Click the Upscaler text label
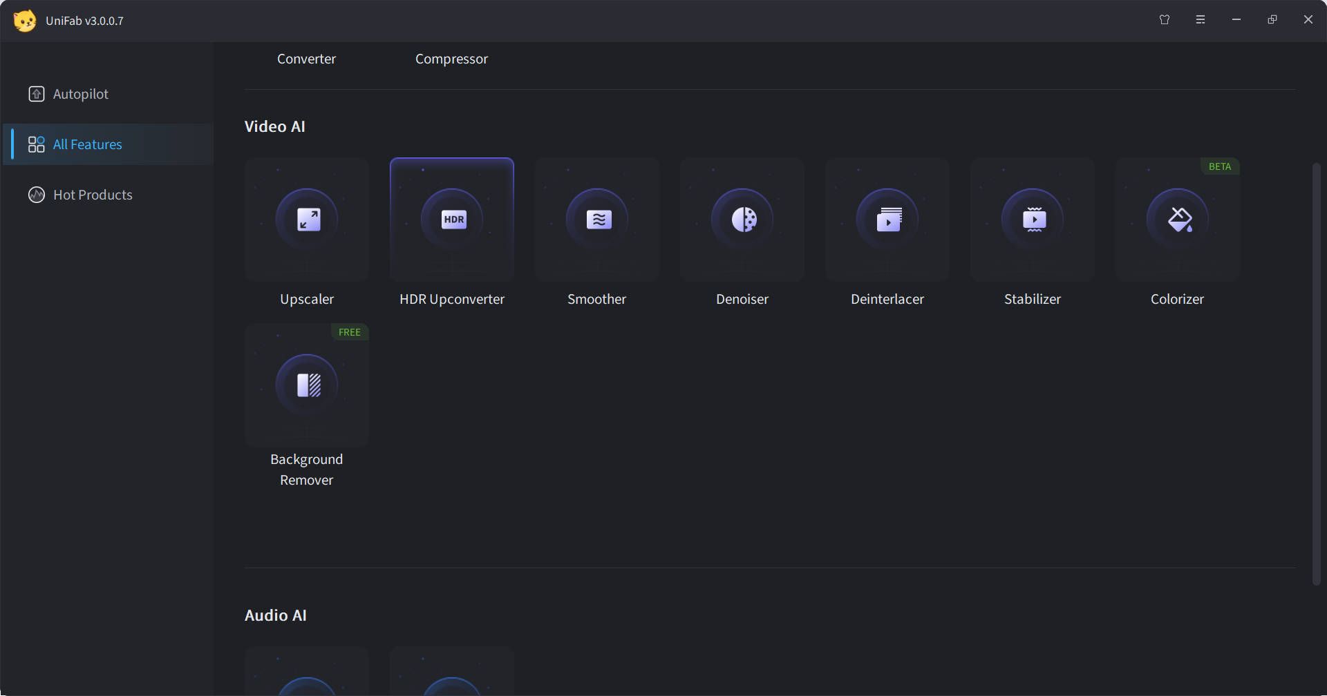Image resolution: width=1327 pixels, height=696 pixels. click(307, 299)
